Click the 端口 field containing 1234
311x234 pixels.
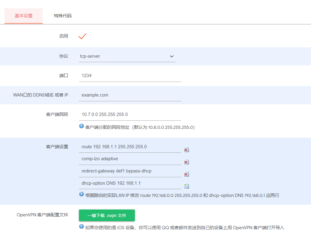(x=130, y=76)
